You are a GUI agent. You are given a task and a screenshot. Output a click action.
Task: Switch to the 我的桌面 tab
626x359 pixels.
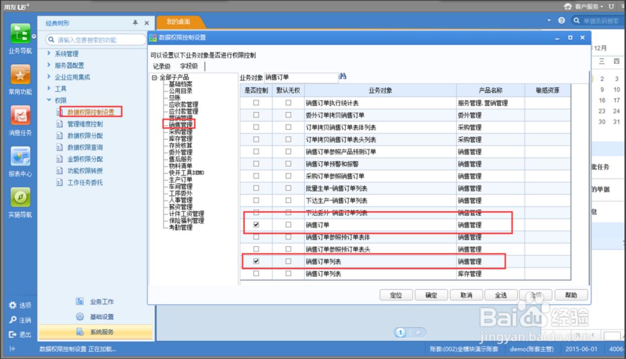tap(178, 22)
